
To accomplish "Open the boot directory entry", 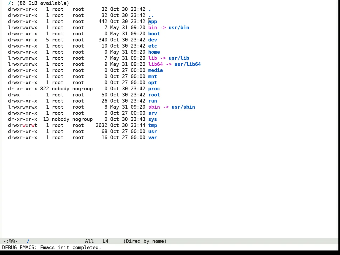I will (154, 34).
